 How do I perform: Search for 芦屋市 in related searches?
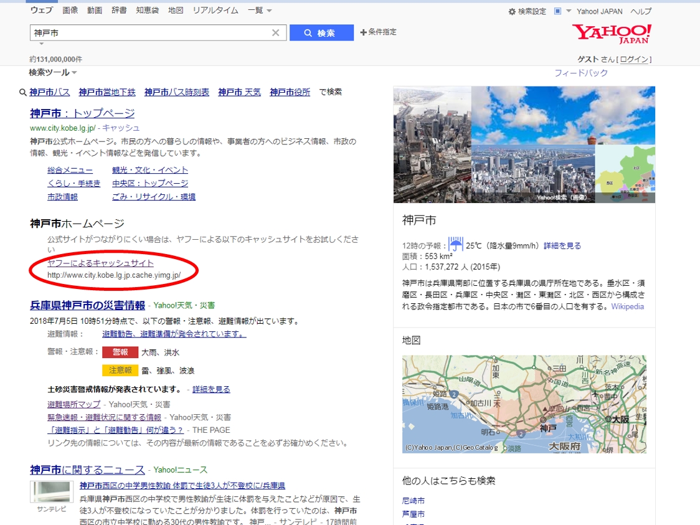[414, 514]
